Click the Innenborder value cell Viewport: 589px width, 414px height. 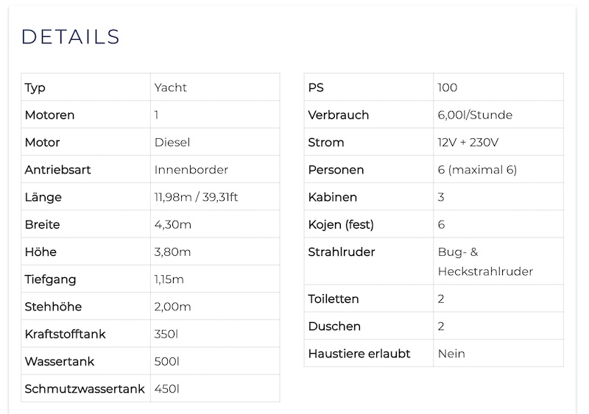coord(215,169)
